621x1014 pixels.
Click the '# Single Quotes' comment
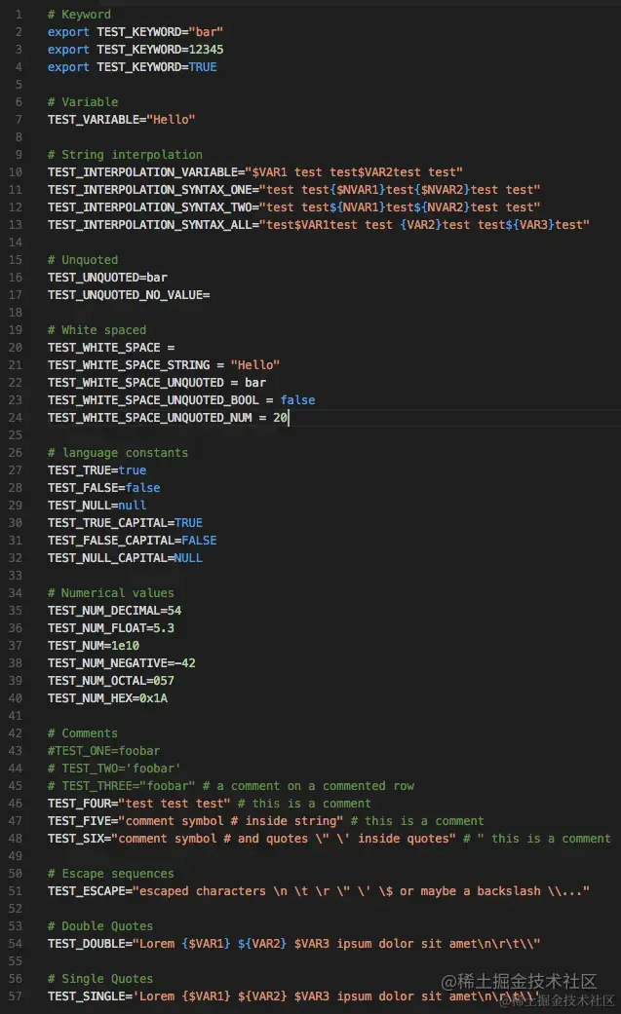[x=100, y=978]
